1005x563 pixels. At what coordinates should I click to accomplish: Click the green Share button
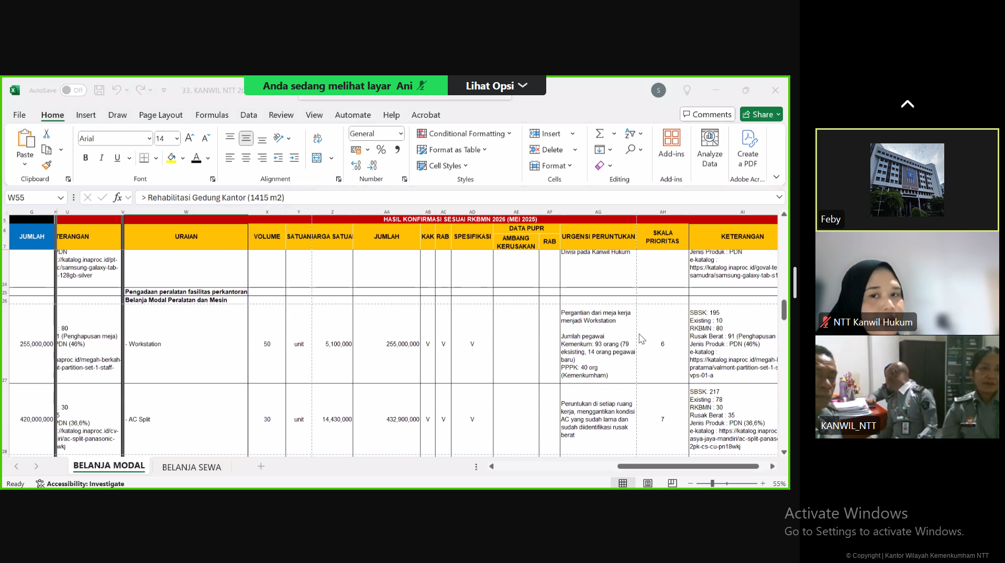tap(761, 115)
